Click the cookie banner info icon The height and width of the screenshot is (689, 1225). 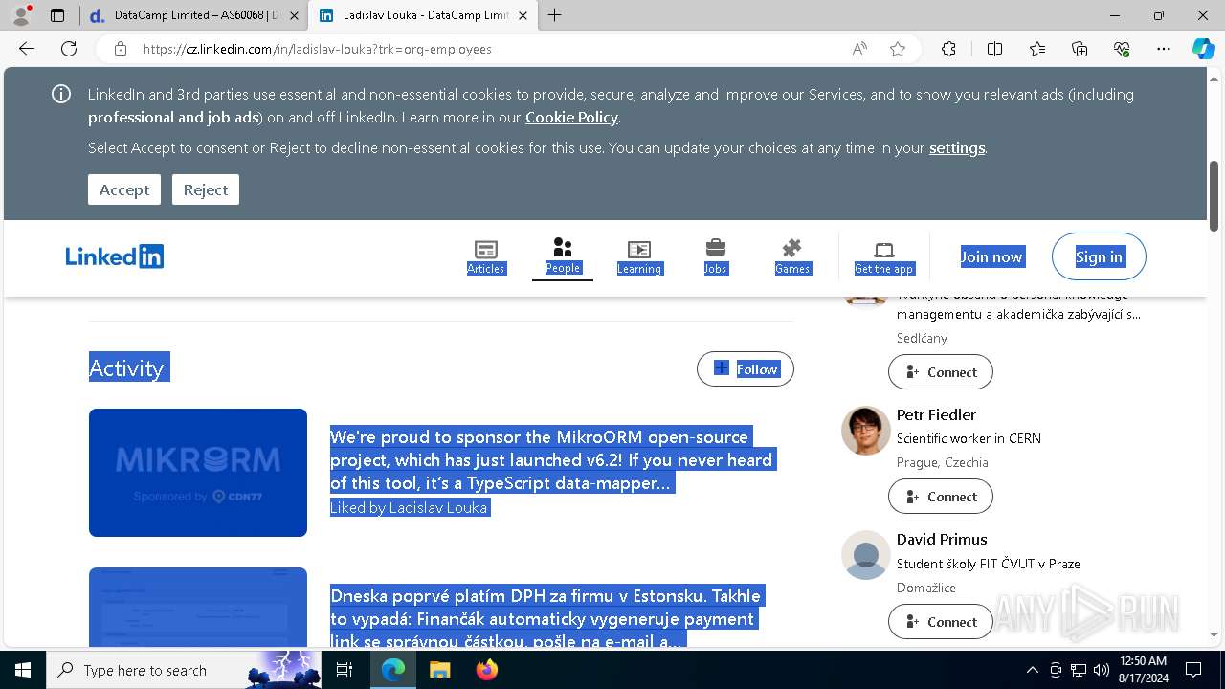tap(61, 94)
